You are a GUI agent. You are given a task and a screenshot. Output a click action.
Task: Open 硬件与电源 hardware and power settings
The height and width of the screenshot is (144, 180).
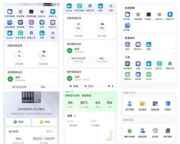click(x=130, y=133)
